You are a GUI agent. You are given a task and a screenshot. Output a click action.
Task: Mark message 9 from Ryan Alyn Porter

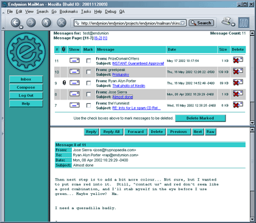click(x=88, y=83)
